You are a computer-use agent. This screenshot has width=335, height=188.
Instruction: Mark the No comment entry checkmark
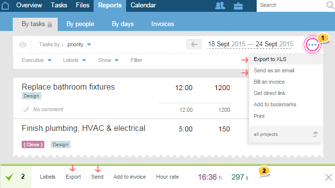pyautogui.click(x=26, y=109)
